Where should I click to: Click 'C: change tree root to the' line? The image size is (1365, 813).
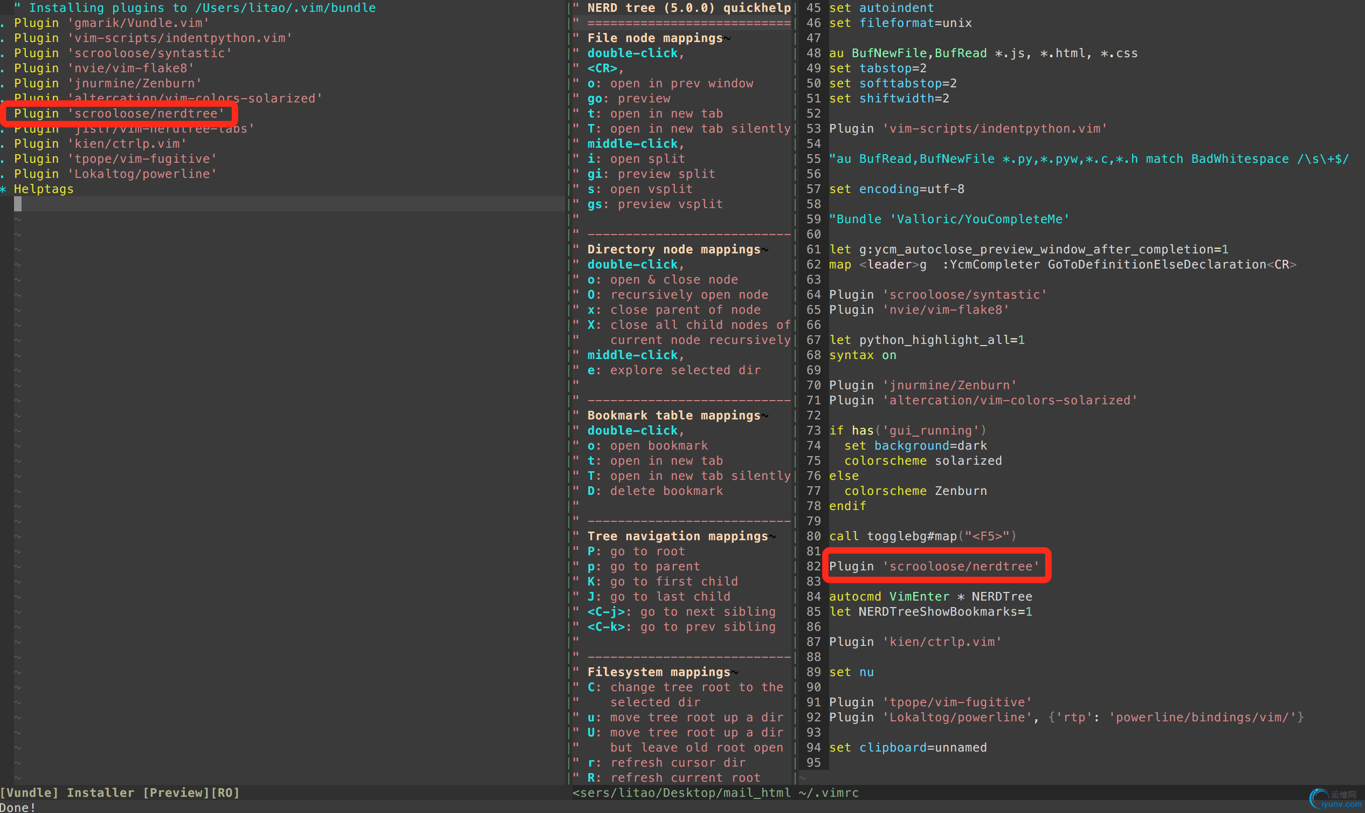(686, 687)
